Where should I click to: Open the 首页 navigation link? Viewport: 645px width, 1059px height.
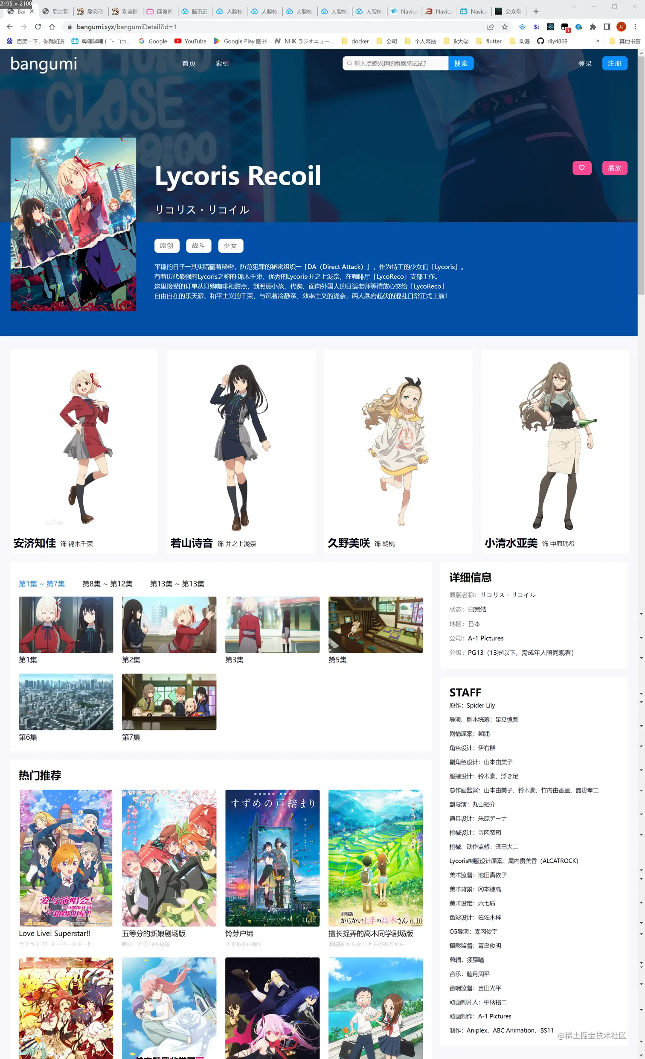189,63
